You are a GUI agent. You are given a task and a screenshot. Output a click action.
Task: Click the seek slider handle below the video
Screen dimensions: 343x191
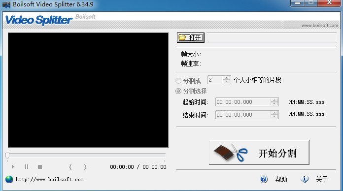click(x=7, y=155)
